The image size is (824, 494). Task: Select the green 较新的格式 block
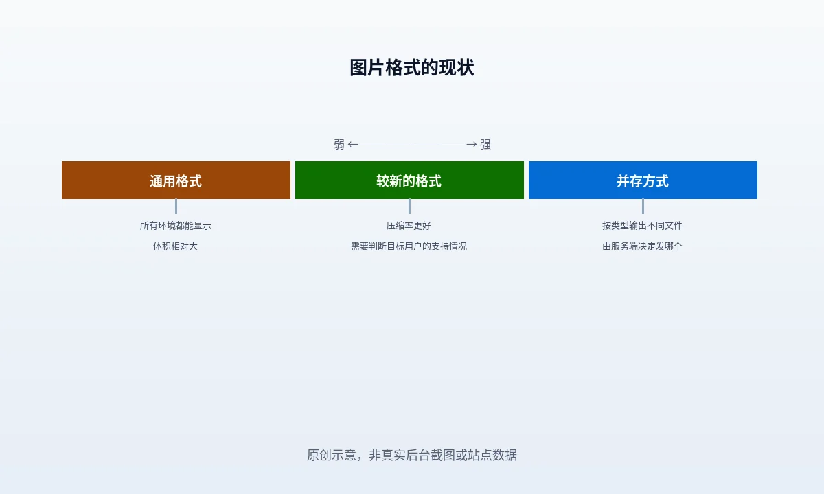click(409, 180)
